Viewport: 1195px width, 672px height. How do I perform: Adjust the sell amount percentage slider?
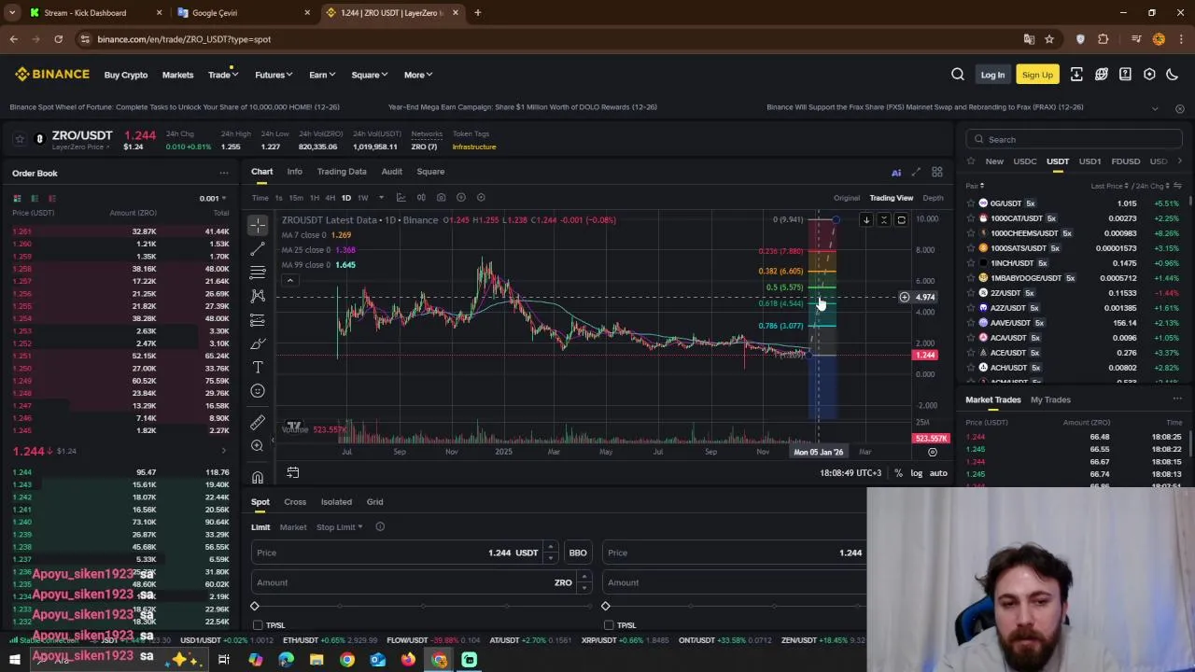pos(735,607)
